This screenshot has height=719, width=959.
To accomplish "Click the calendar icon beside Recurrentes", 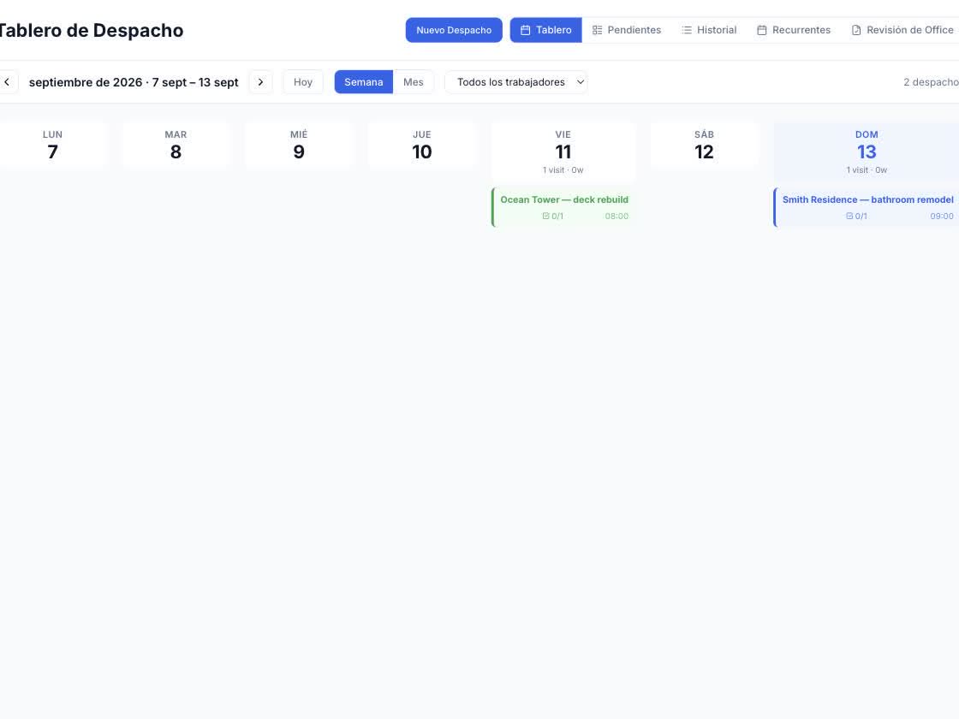I will (761, 30).
